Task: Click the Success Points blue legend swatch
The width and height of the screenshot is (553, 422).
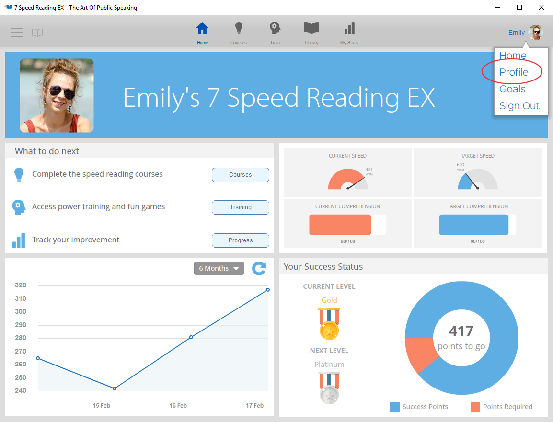Action: (395, 407)
